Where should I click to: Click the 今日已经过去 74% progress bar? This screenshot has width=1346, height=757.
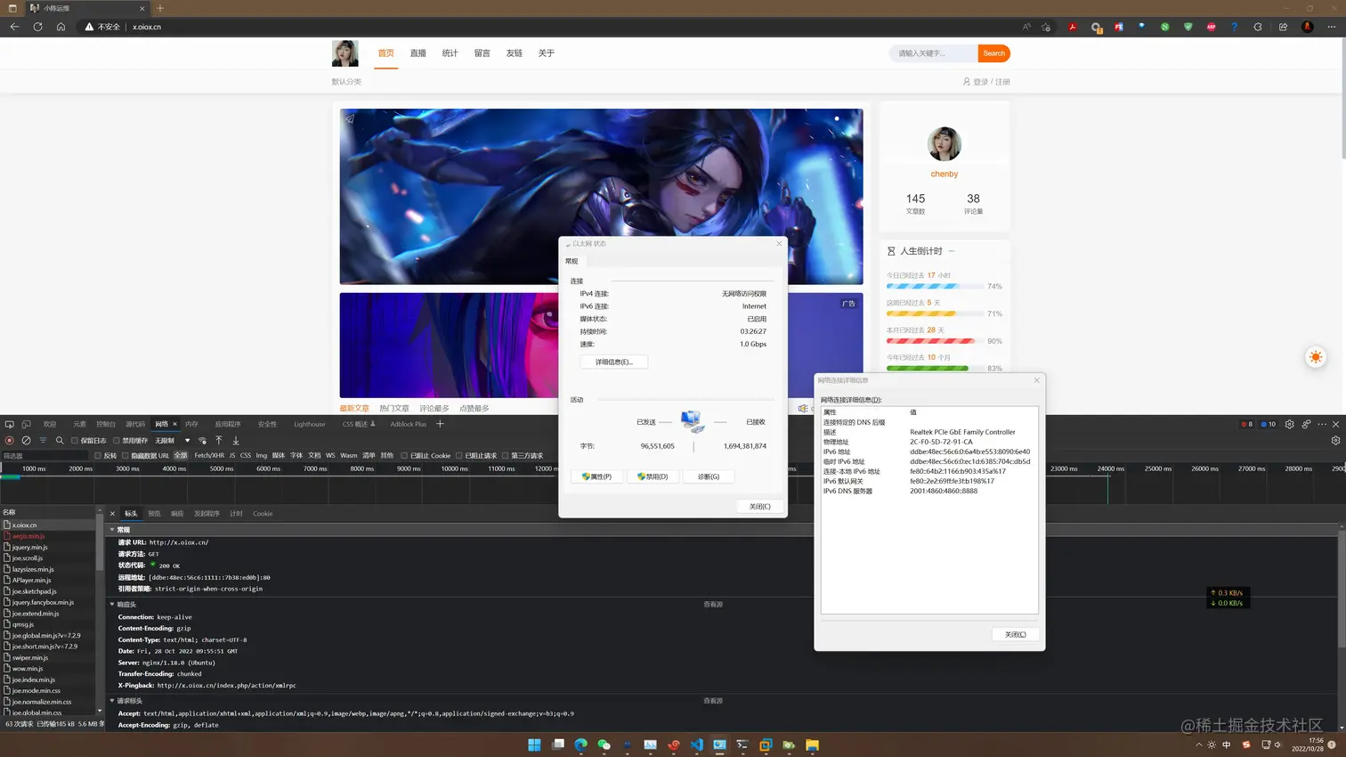pos(935,287)
